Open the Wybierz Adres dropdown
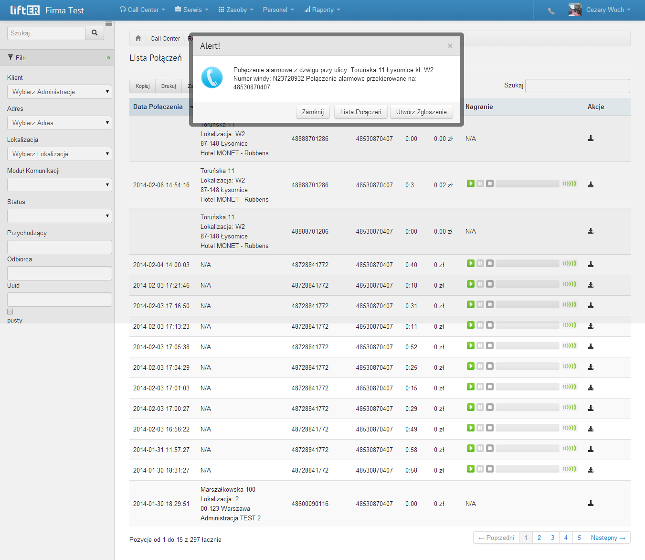This screenshot has height=560, width=645. tap(60, 123)
